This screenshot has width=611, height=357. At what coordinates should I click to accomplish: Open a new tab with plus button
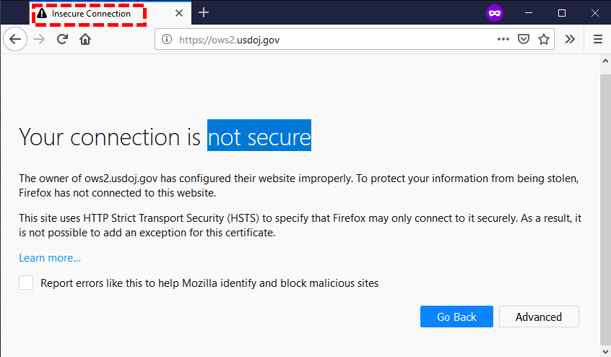coord(204,13)
